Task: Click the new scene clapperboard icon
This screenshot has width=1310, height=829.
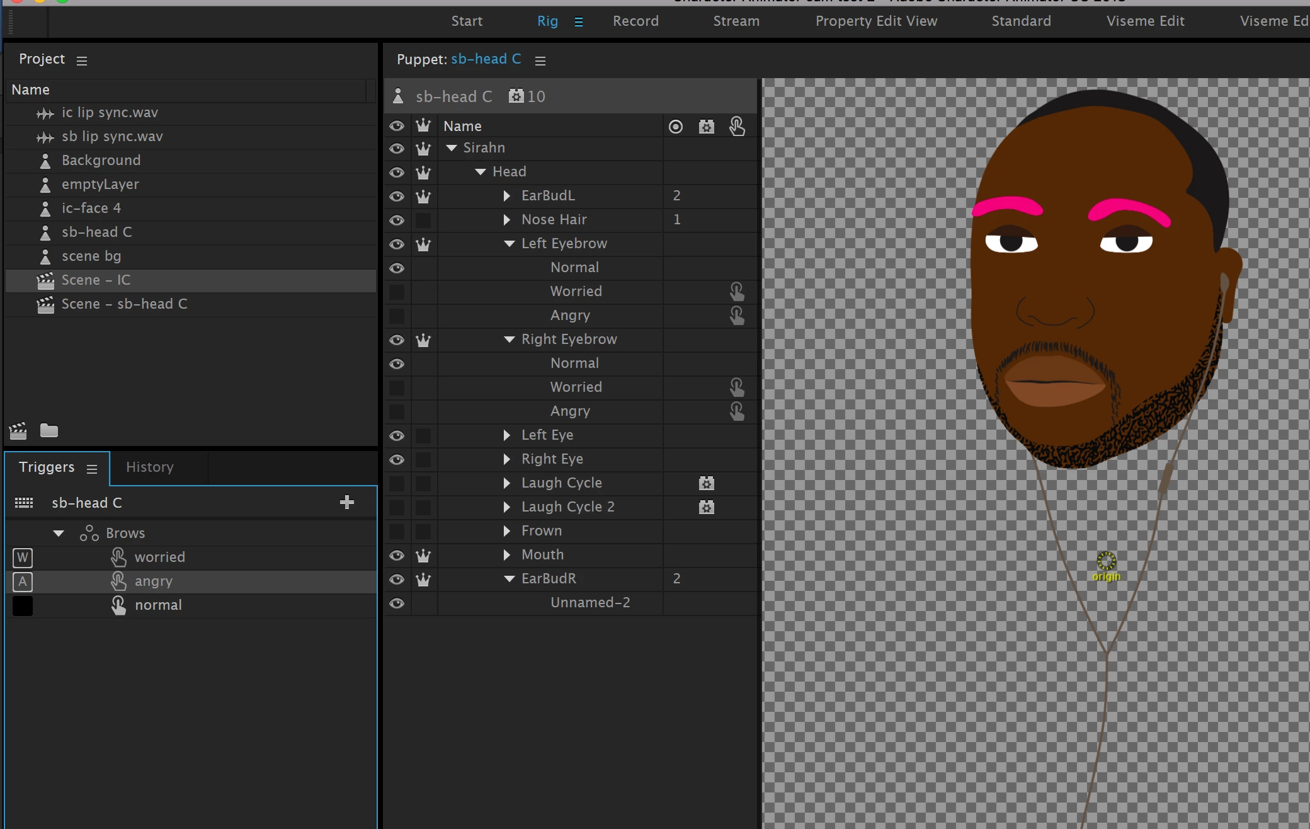Action: pyautogui.click(x=18, y=431)
